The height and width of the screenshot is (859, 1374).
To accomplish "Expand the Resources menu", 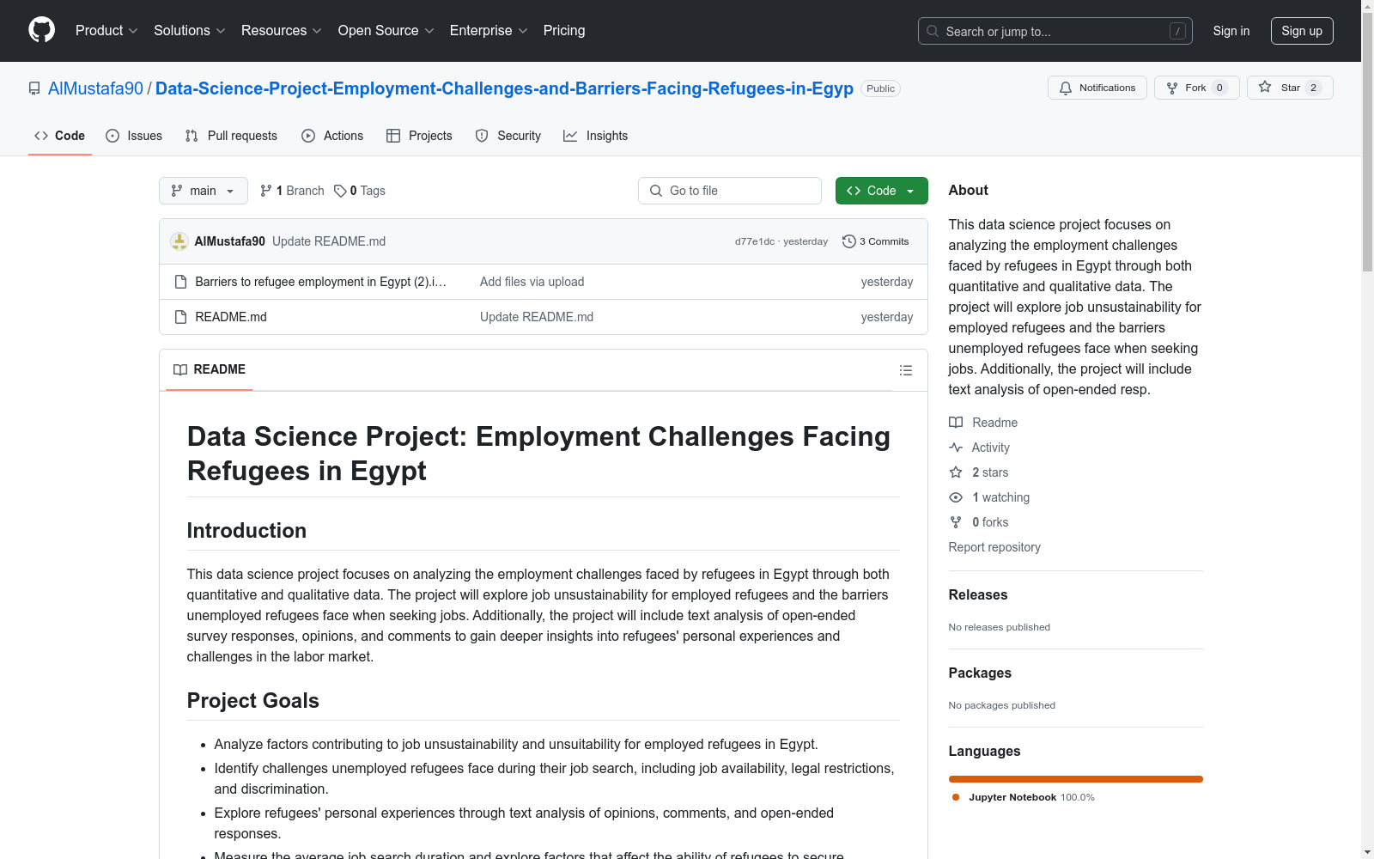I will click(281, 31).
